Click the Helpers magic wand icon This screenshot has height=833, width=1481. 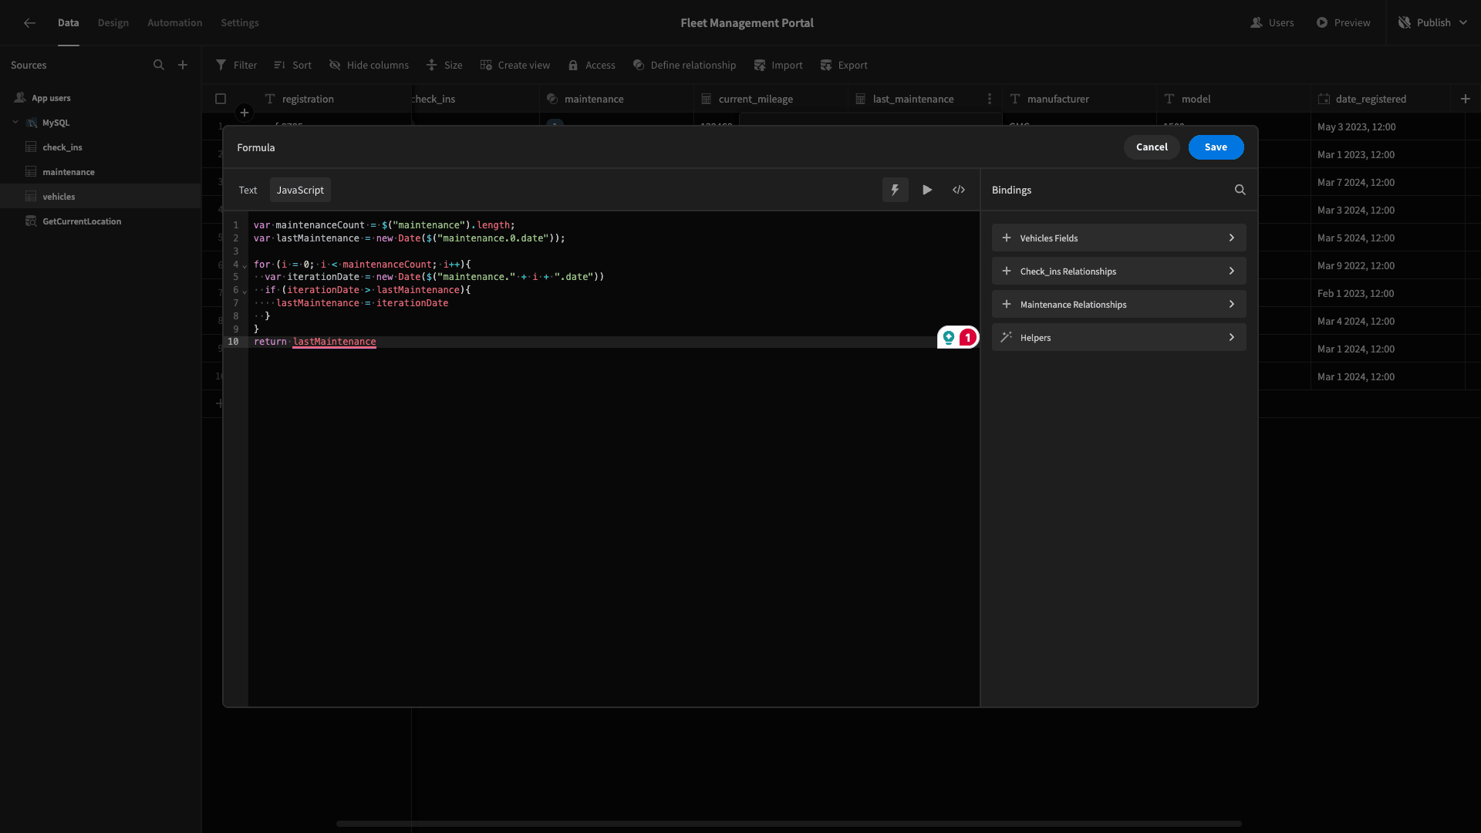tap(1007, 337)
